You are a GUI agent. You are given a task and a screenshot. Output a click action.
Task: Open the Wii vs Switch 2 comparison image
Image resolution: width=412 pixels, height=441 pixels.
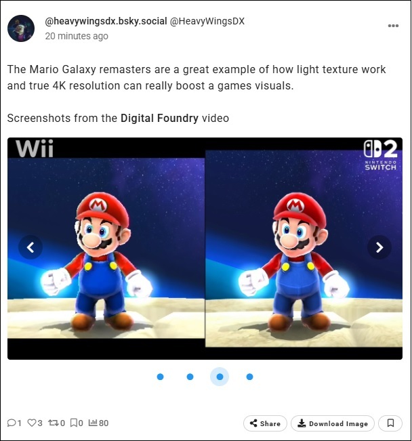[x=205, y=249]
